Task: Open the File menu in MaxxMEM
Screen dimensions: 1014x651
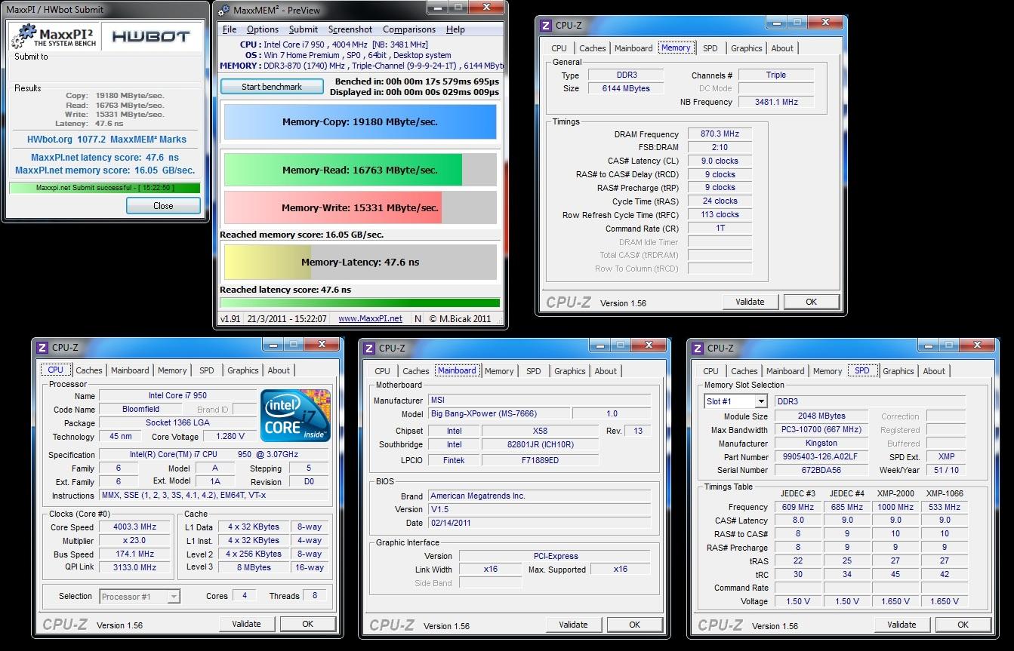Action: (230, 29)
